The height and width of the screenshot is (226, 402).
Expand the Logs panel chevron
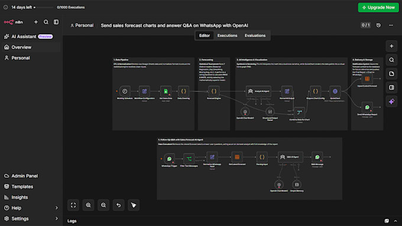tap(395, 221)
